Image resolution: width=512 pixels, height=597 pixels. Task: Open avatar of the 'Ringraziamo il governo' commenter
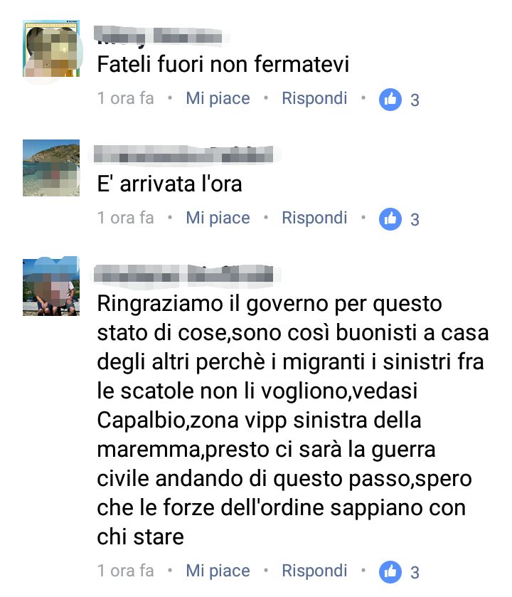click(x=51, y=287)
